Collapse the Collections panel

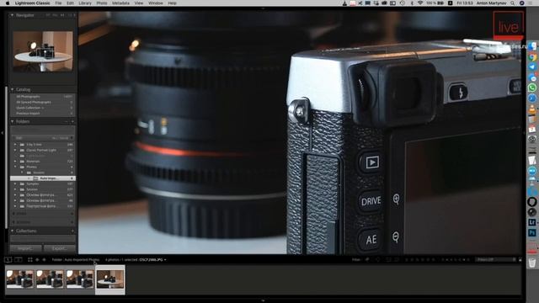[12, 231]
